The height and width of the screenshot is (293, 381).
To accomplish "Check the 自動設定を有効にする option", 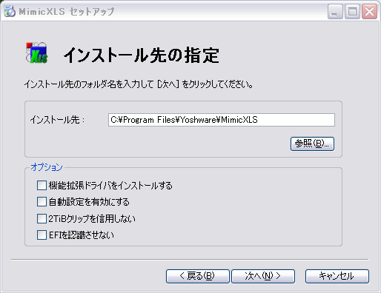I will tap(42, 202).
